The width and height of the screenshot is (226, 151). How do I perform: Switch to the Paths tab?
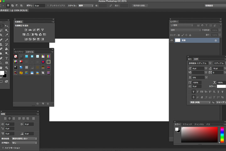click(x=208, y=124)
